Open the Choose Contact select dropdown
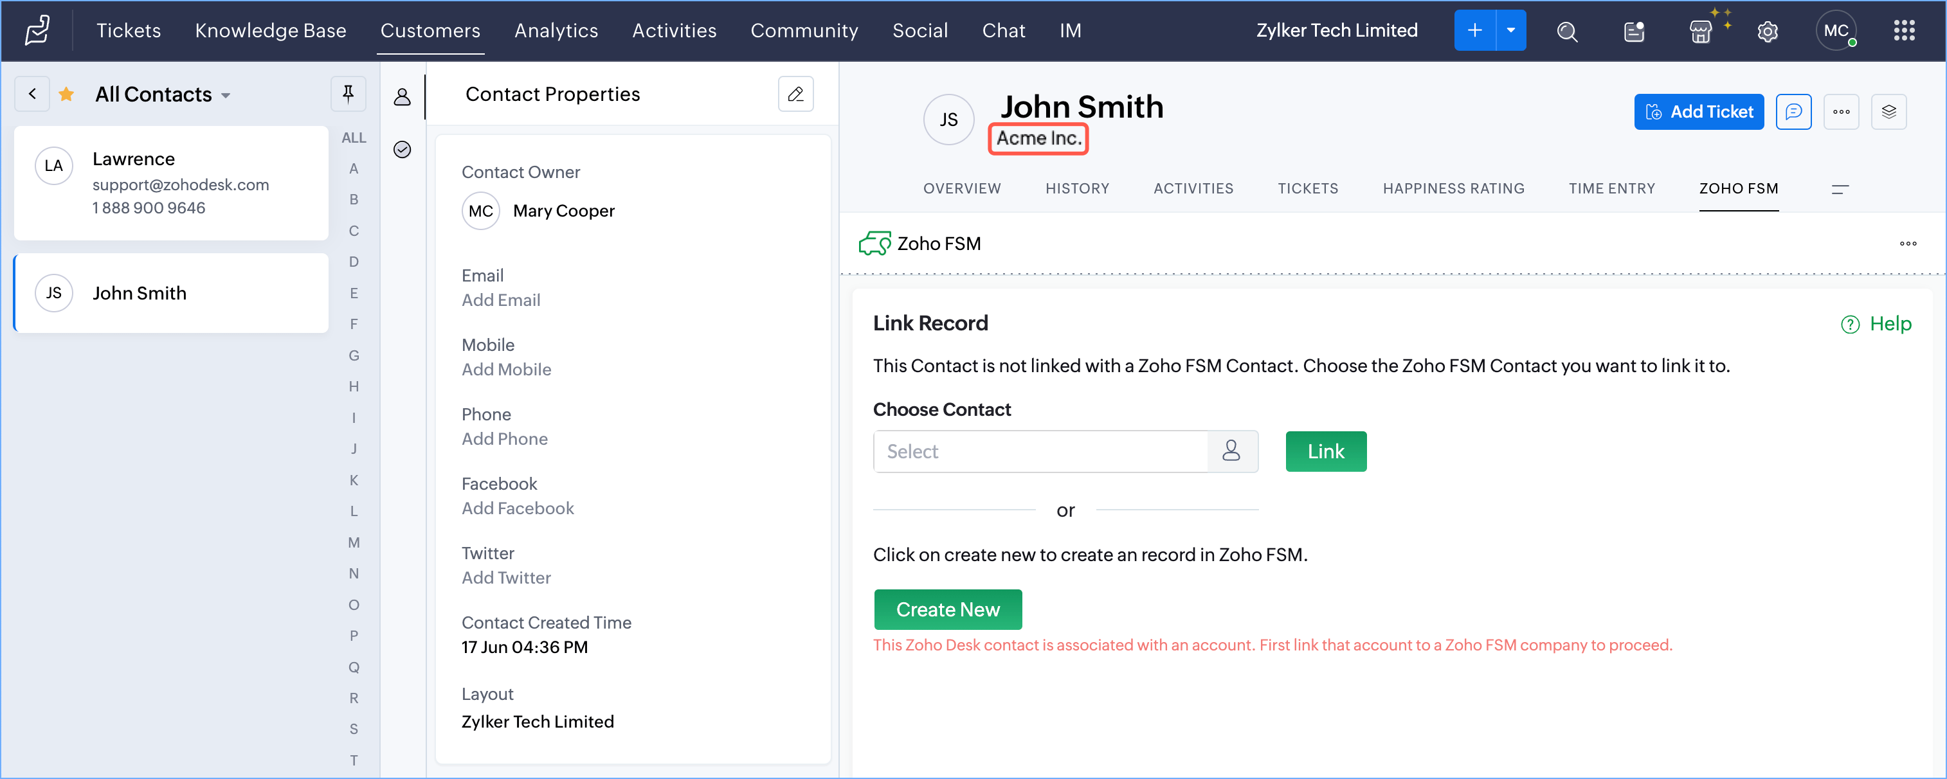 point(1040,451)
